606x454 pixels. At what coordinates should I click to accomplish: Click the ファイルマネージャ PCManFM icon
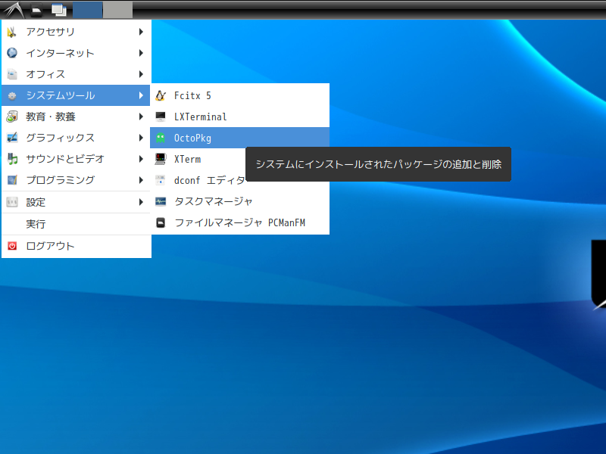coord(161,222)
